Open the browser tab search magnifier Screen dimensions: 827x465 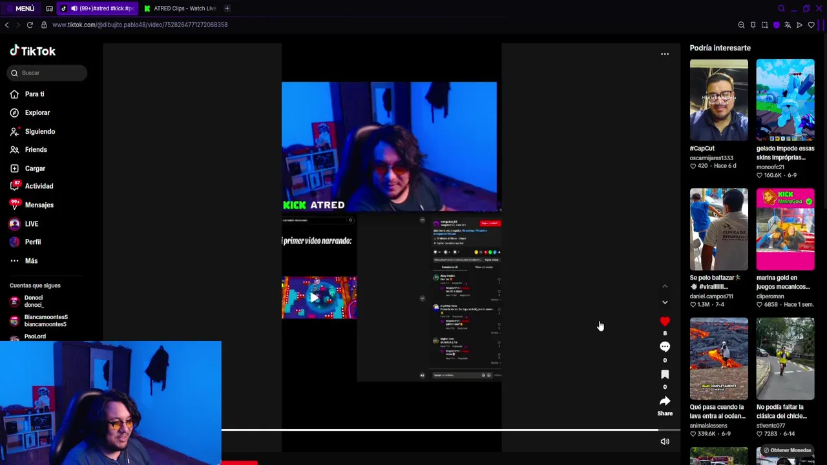pos(781,8)
